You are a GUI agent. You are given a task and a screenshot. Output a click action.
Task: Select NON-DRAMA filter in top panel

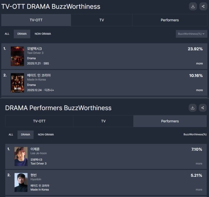coord(43,34)
